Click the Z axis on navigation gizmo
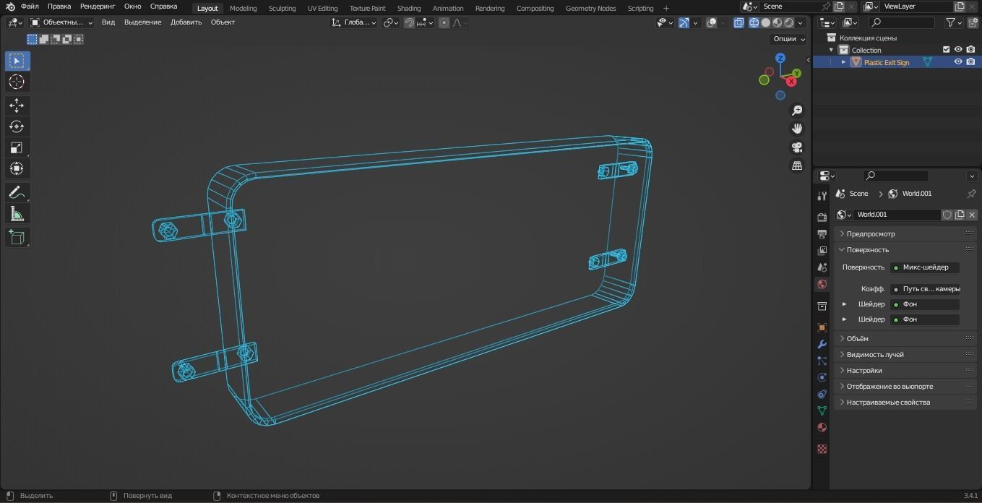This screenshot has height=503, width=982. (x=780, y=58)
